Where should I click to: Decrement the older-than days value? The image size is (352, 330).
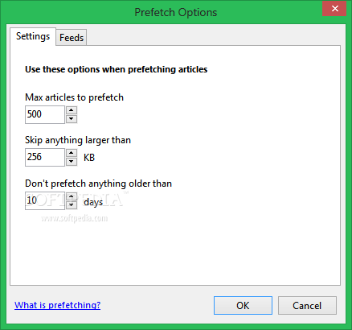coord(72,205)
